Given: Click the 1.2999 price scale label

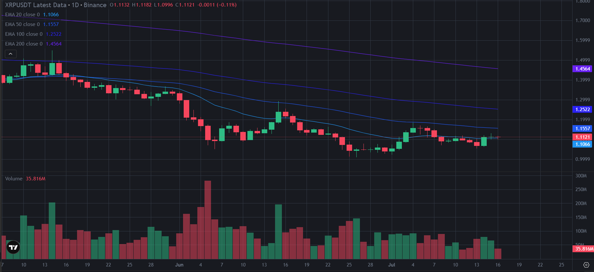Looking at the screenshot, I should [x=583, y=100].
